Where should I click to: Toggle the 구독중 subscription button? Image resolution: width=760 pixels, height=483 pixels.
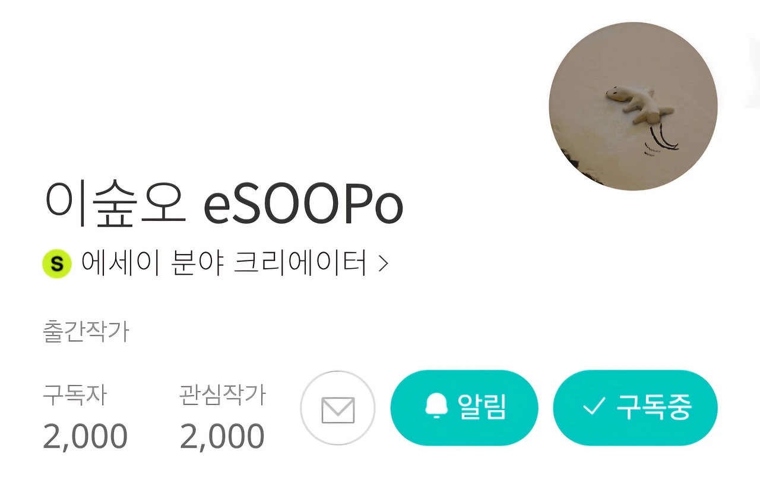(x=635, y=408)
